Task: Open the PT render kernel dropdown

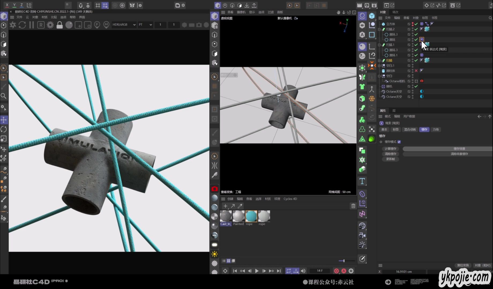Action: 145,25
